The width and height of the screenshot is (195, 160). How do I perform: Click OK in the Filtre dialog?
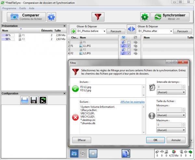point(155,140)
